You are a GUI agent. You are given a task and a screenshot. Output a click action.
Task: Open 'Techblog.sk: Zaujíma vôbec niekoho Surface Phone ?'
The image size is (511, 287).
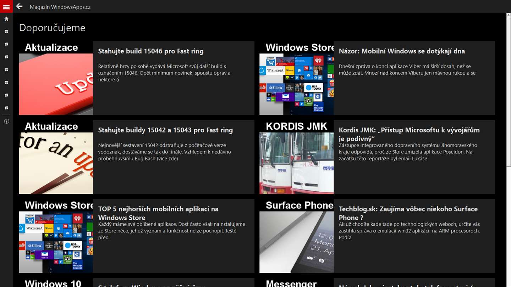(408, 213)
